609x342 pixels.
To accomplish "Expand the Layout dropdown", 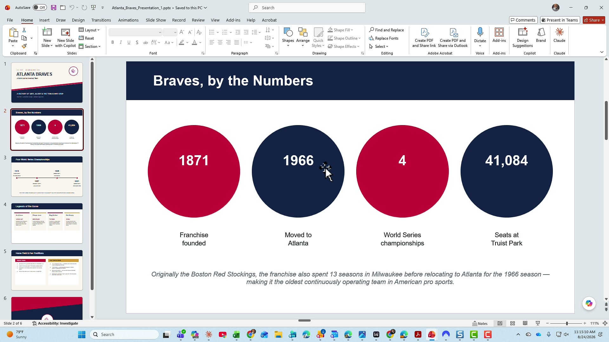I will (x=89, y=30).
